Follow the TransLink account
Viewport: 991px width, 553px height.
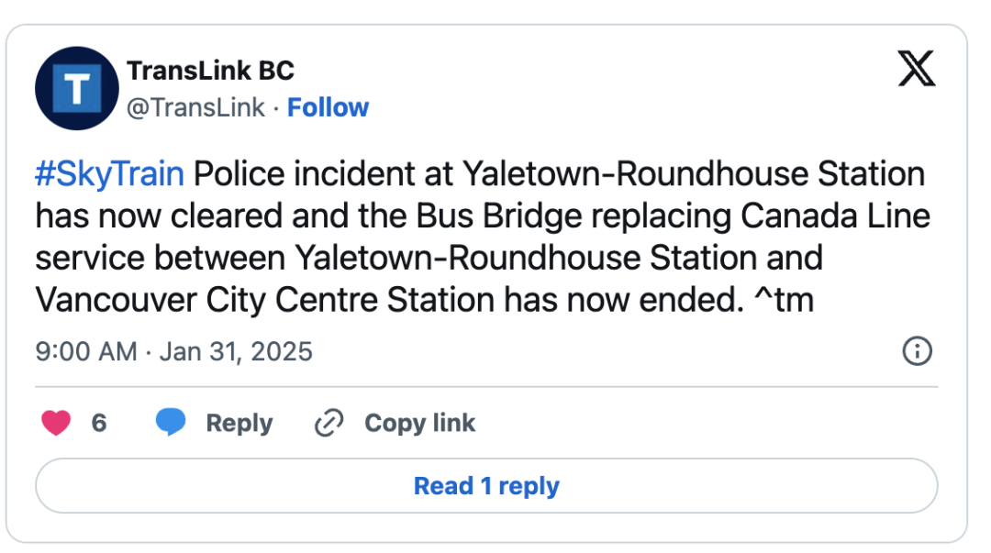click(x=328, y=107)
